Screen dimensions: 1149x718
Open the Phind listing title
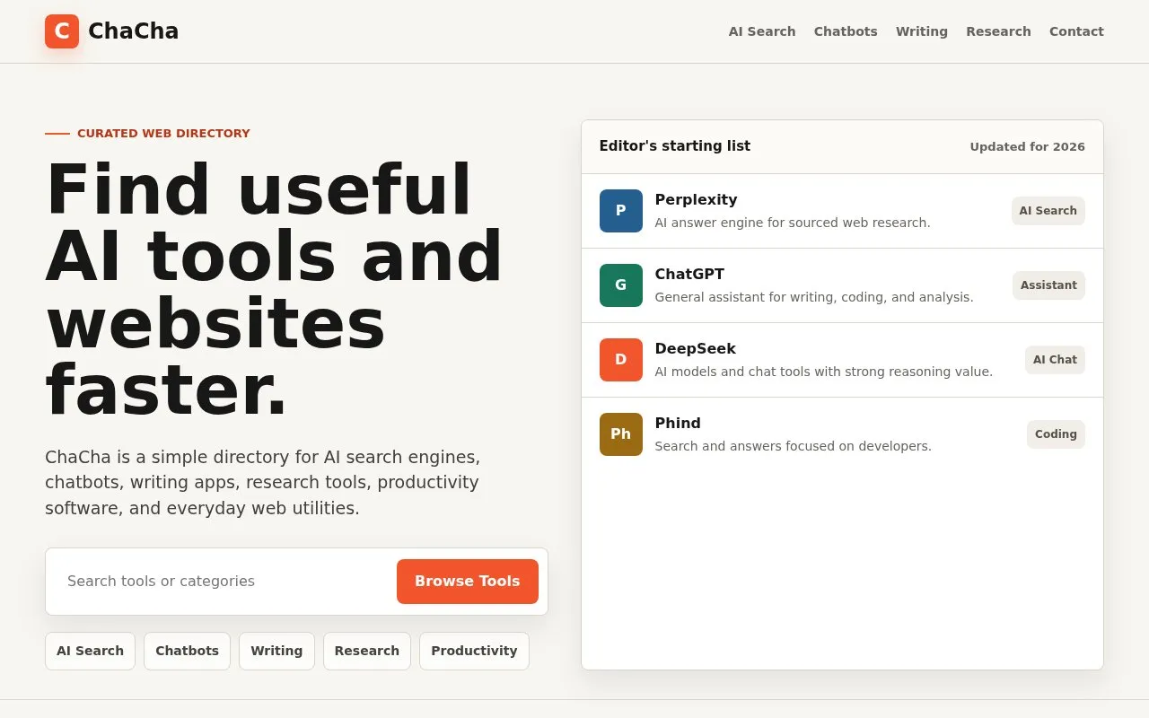pos(678,423)
